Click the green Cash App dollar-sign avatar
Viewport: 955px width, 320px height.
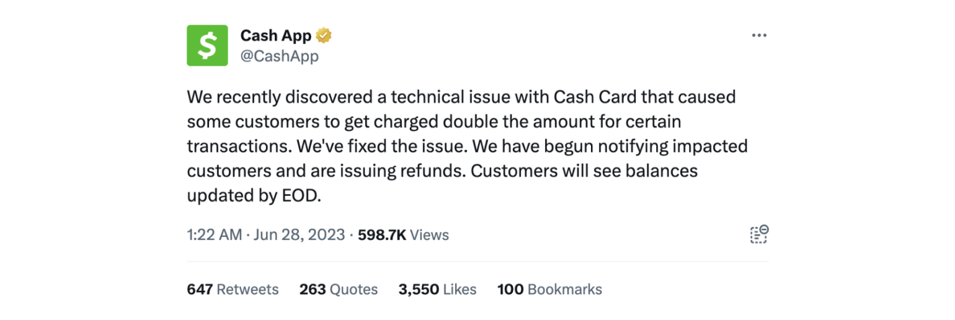coord(207,45)
